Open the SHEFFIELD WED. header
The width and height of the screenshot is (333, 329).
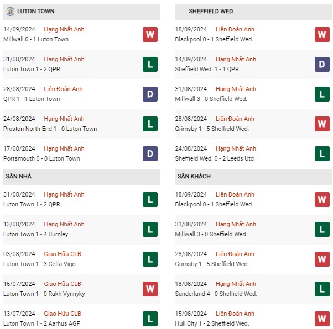click(x=253, y=12)
